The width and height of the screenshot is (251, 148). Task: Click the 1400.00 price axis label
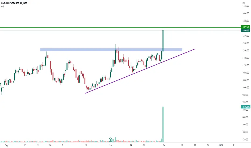point(246,13)
